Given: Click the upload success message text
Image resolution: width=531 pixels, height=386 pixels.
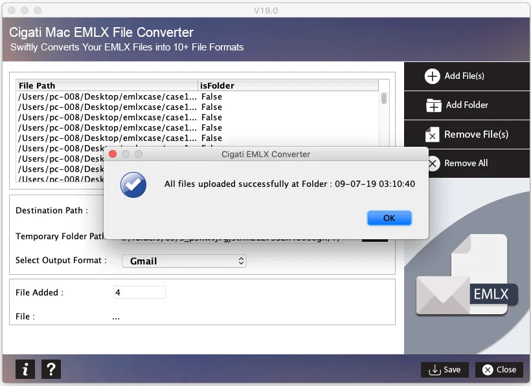Looking at the screenshot, I should pyautogui.click(x=289, y=184).
